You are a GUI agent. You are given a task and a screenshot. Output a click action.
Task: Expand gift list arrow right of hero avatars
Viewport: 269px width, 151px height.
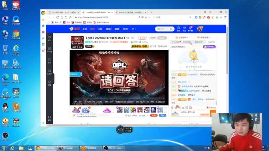pos(165,110)
